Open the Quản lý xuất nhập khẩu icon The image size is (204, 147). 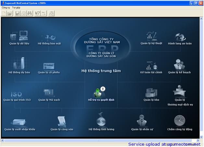click(19, 122)
